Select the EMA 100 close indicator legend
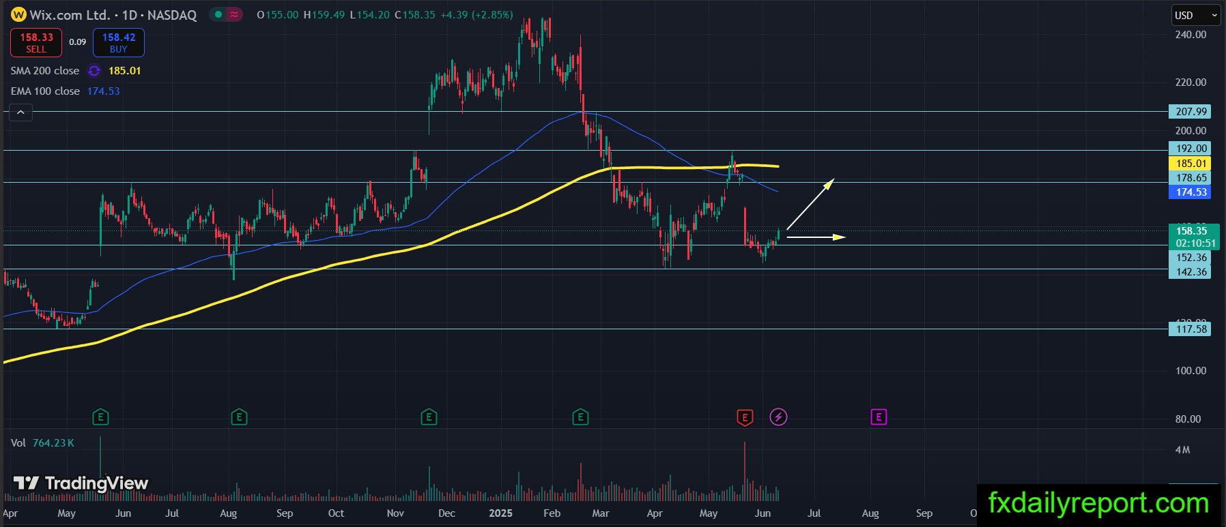This screenshot has width=1226, height=527. point(45,91)
